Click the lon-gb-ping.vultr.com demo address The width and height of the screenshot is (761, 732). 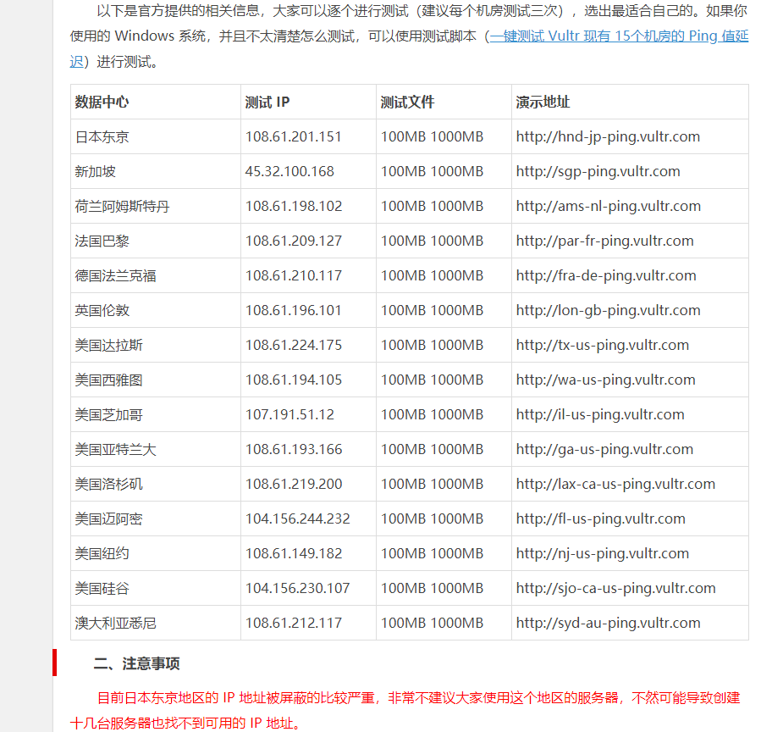pos(608,310)
